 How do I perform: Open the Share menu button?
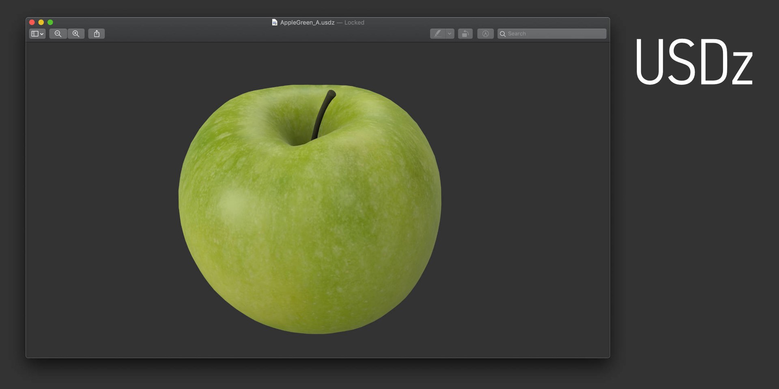pos(97,34)
